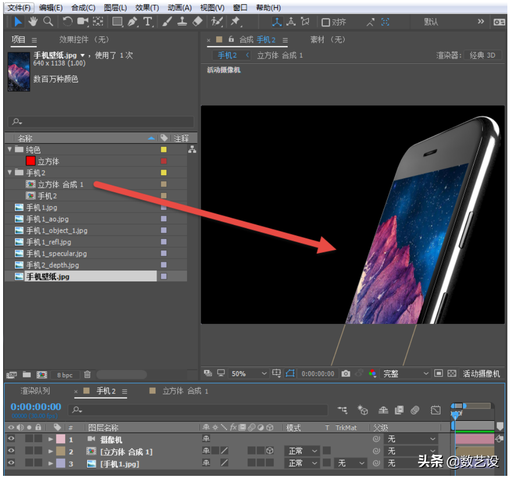Select the Roto Brush tool
This screenshot has height=480, width=511.
click(217, 22)
